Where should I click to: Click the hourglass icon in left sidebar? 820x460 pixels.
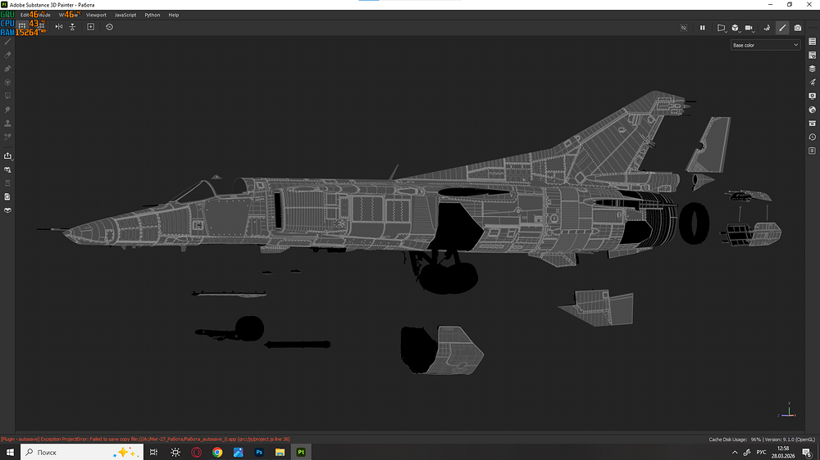[x=7, y=183]
